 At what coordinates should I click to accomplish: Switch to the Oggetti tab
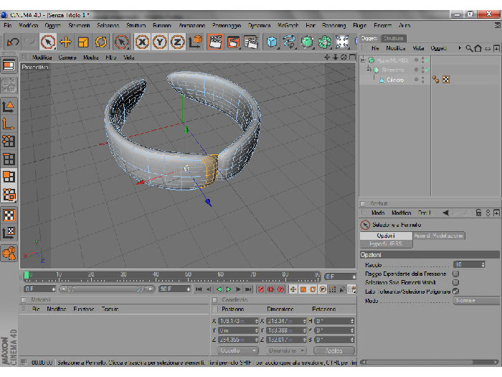(369, 38)
